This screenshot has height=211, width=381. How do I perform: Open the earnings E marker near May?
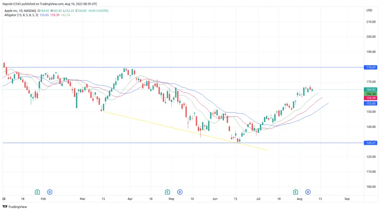point(167,192)
